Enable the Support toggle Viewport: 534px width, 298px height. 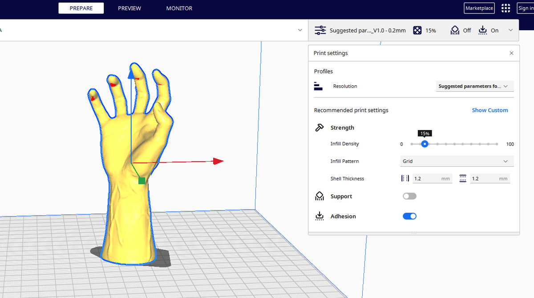pyautogui.click(x=409, y=196)
